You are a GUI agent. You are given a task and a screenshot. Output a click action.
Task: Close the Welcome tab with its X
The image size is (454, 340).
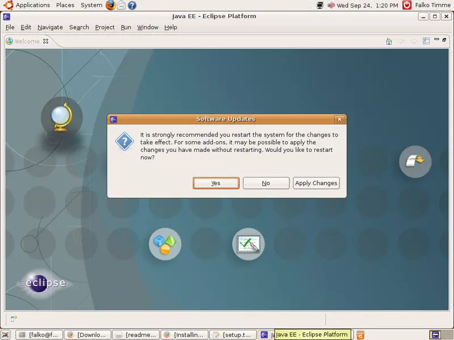45,41
